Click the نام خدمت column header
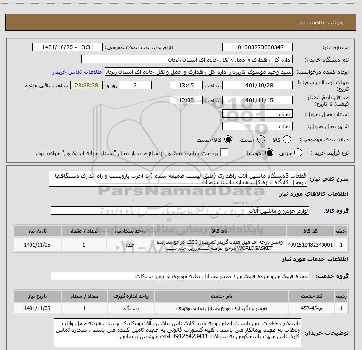Image resolution: width=362 pixels, height=350 pixels. pyautogui.click(x=221, y=296)
